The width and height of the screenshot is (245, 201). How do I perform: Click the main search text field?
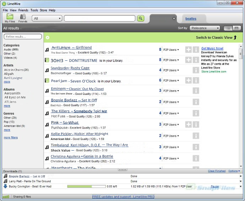point(99,18)
